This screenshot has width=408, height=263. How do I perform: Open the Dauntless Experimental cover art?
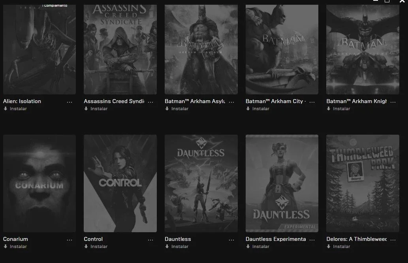[x=282, y=183]
